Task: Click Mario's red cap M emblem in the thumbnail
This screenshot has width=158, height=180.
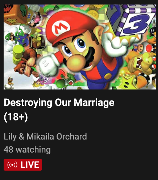Action: click(61, 28)
